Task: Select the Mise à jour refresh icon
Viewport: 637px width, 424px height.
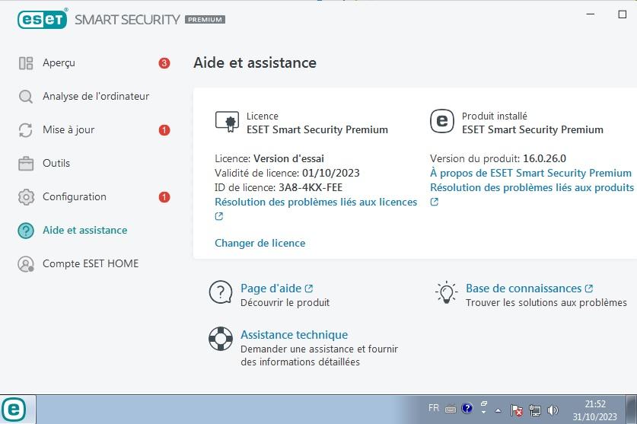Action: (x=26, y=130)
